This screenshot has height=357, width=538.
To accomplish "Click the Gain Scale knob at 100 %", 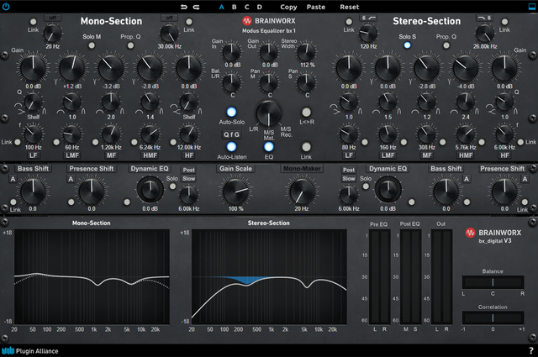I will [235, 192].
